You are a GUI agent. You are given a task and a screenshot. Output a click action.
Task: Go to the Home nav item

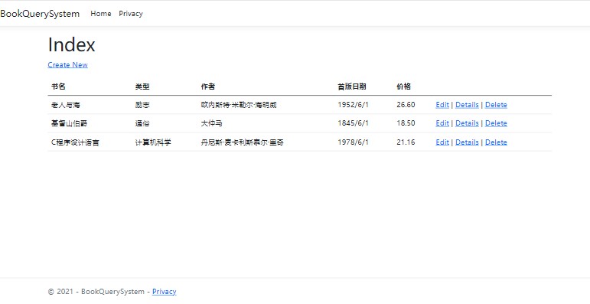point(101,14)
